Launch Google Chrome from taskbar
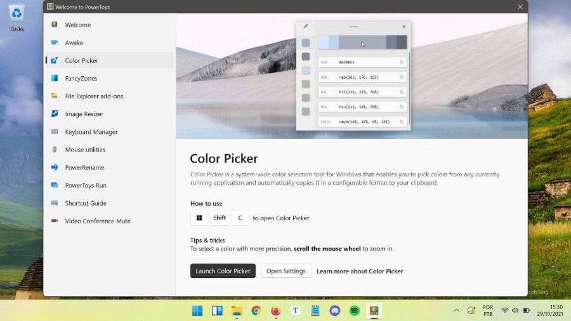Viewport: 571px width, 321px height. [256, 310]
